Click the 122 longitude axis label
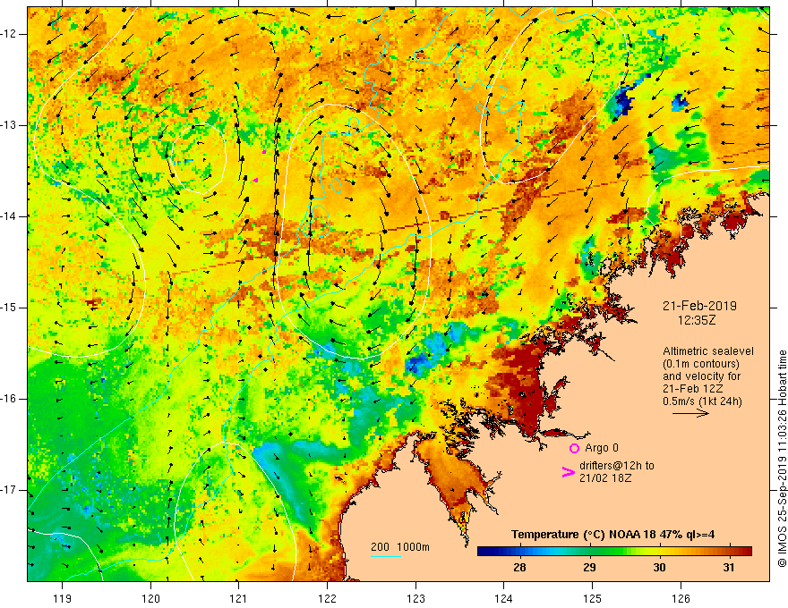The width and height of the screenshot is (788, 608). coord(327,598)
